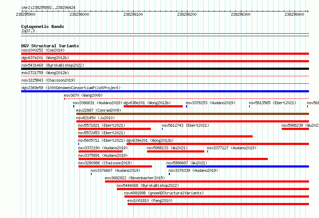Image resolution: width=319 pixels, height=218 pixels.
Task: Click nsv5988133 (Wu2021) label
Action: click(167, 148)
